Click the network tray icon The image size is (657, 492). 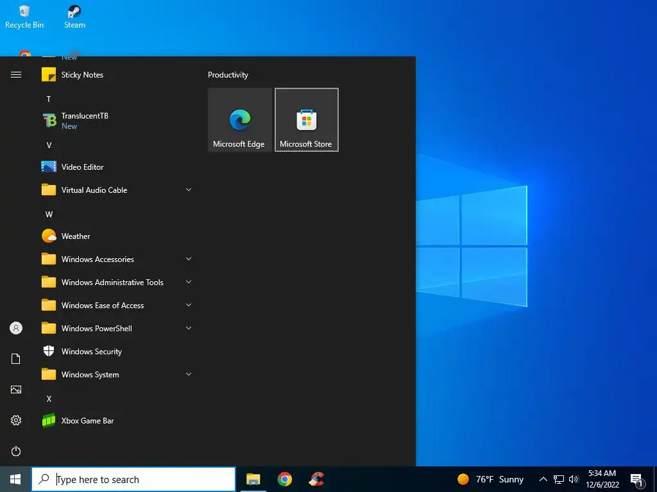[559, 479]
